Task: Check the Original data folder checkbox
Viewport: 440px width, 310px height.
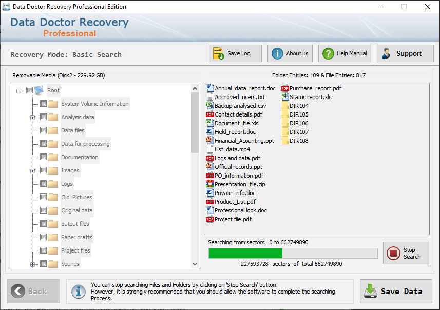Action: pyautogui.click(x=43, y=210)
